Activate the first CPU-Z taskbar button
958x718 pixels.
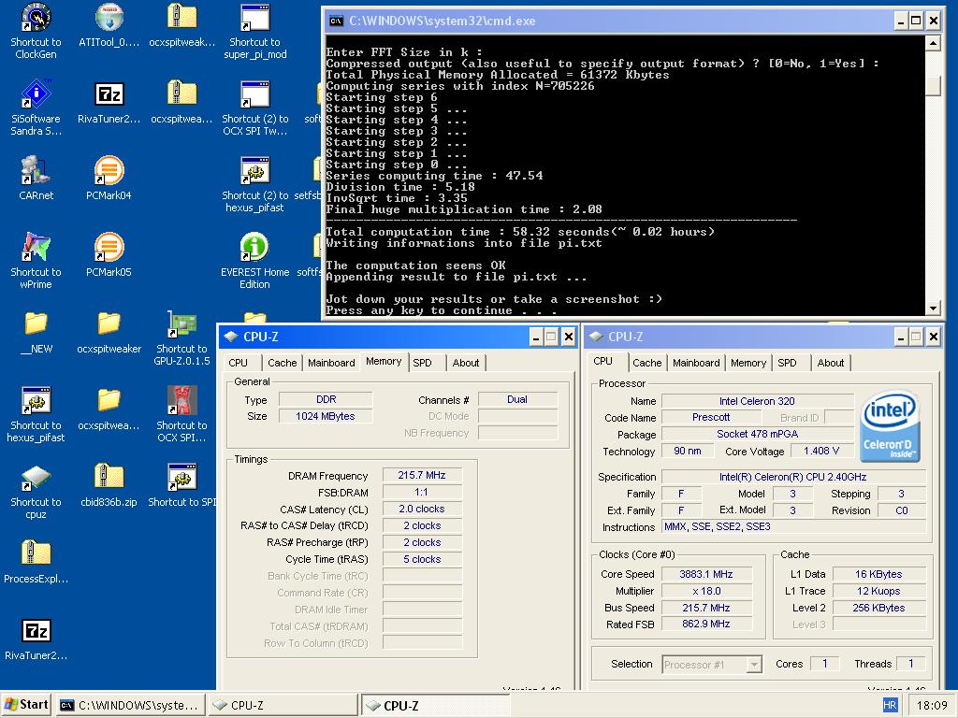click(283, 705)
